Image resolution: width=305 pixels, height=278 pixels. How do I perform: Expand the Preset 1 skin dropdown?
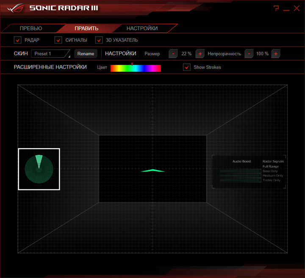(x=51, y=54)
